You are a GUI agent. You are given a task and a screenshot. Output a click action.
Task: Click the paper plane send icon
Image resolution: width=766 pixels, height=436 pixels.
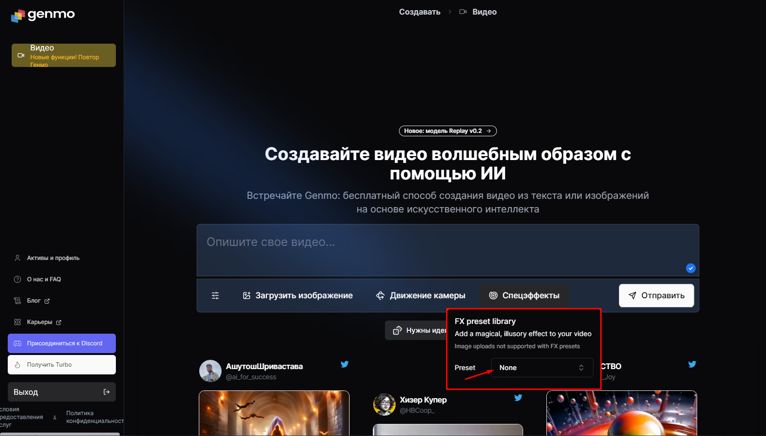632,295
